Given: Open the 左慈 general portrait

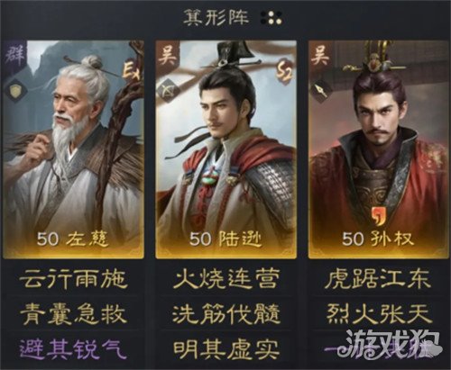Looking at the screenshot, I should point(73,149).
